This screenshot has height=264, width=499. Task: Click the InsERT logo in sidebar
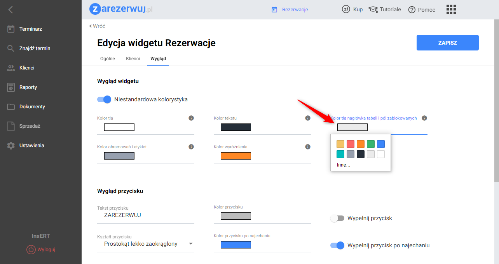pos(41,236)
